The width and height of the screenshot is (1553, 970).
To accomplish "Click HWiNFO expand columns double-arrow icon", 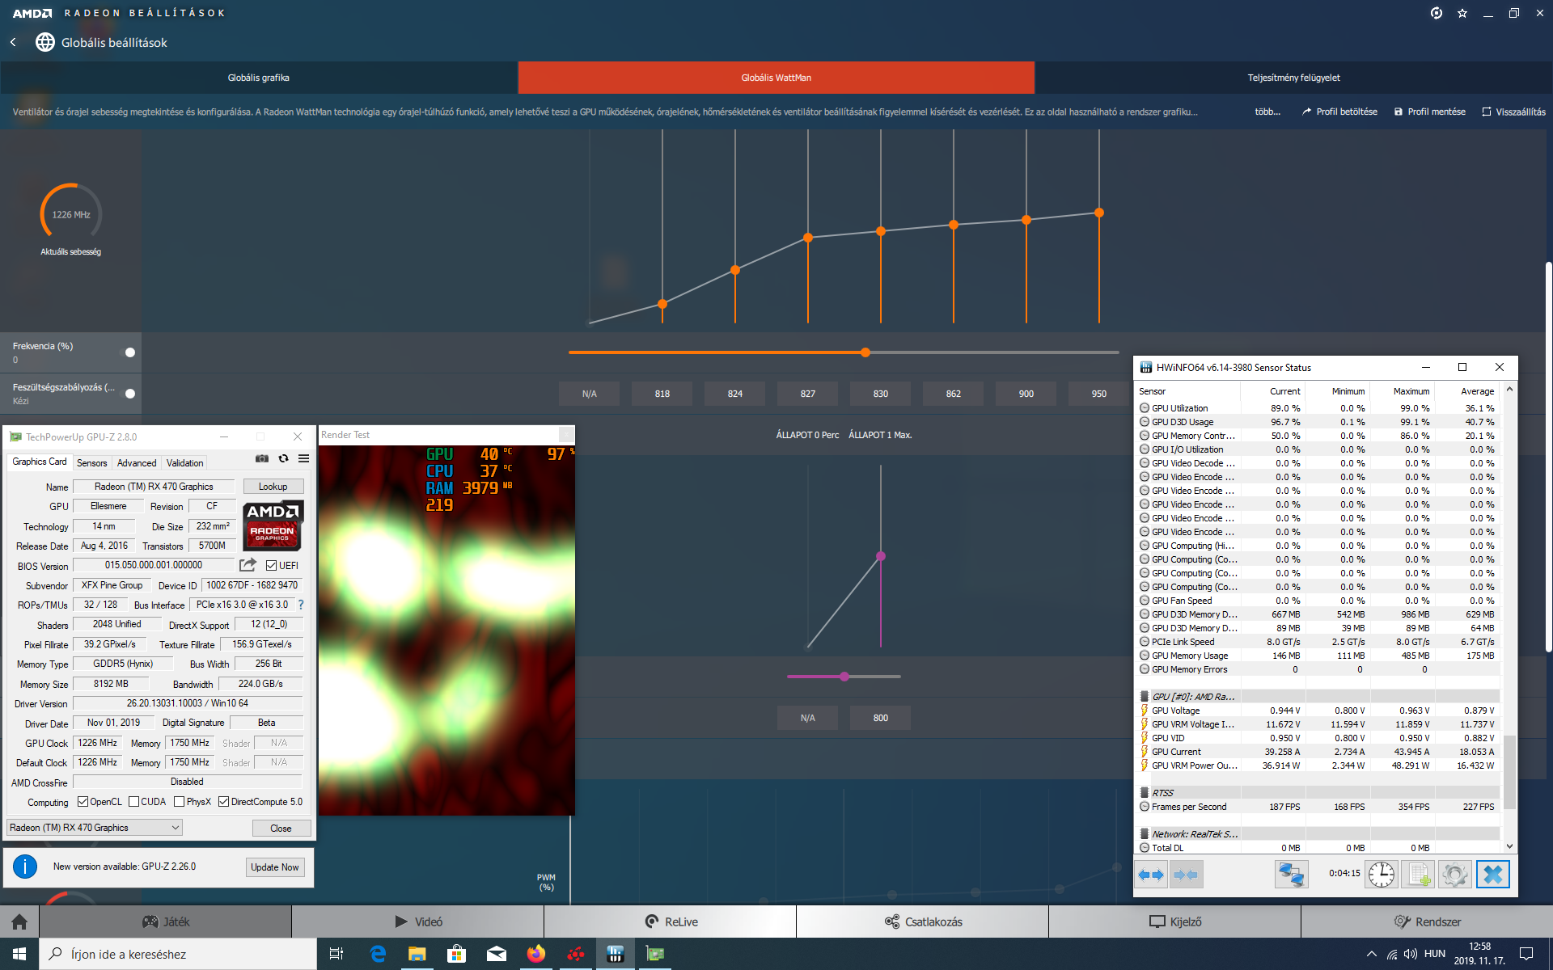I will click(1151, 875).
